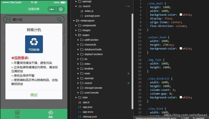This screenshot has height=119, width=209.
Task: Select the userConsole folder
Action: 91,93
